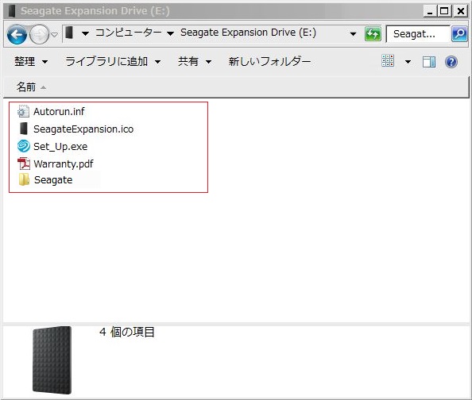Create a folder via 新しいフォルダー
472x400 pixels.
tap(269, 62)
